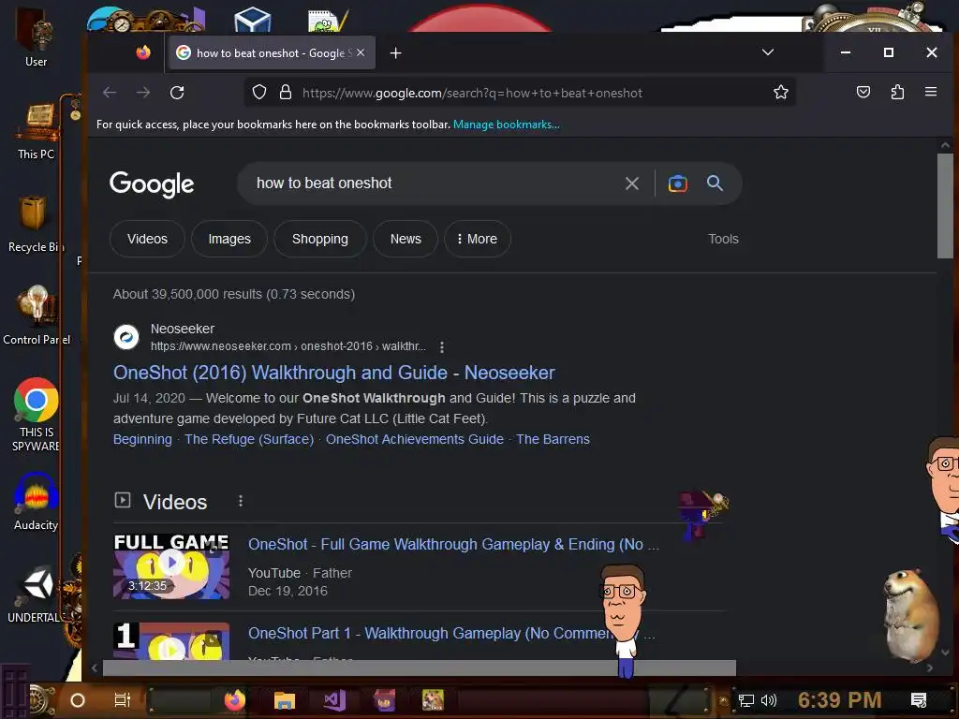The image size is (959, 719).
Task: Filter results by Images
Action: tap(229, 239)
